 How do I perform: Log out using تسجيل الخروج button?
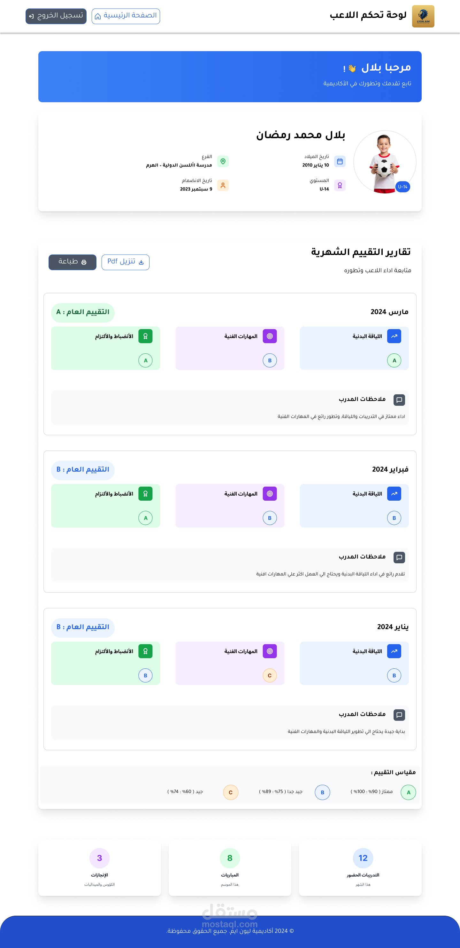[x=56, y=16]
